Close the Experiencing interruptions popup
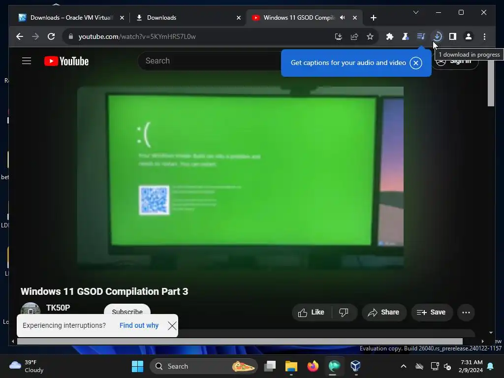504x378 pixels. pyautogui.click(x=172, y=326)
